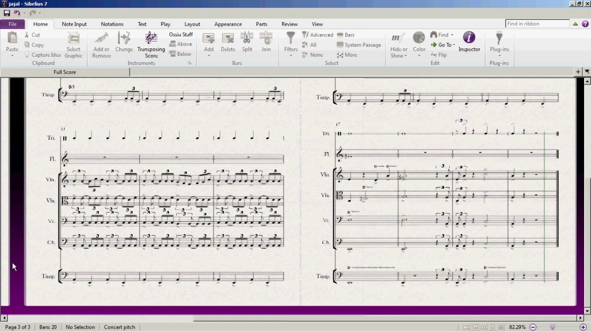The height and width of the screenshot is (332, 591).
Task: Add an Ossia Staff Below
Action: pyautogui.click(x=180, y=54)
